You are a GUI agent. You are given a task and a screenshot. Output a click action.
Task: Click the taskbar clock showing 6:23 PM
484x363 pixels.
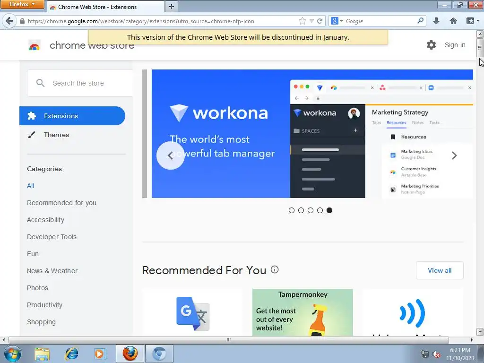click(x=460, y=354)
